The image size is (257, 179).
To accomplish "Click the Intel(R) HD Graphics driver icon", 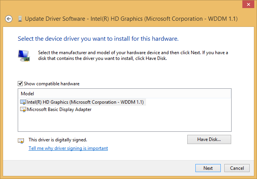I will (23, 102).
